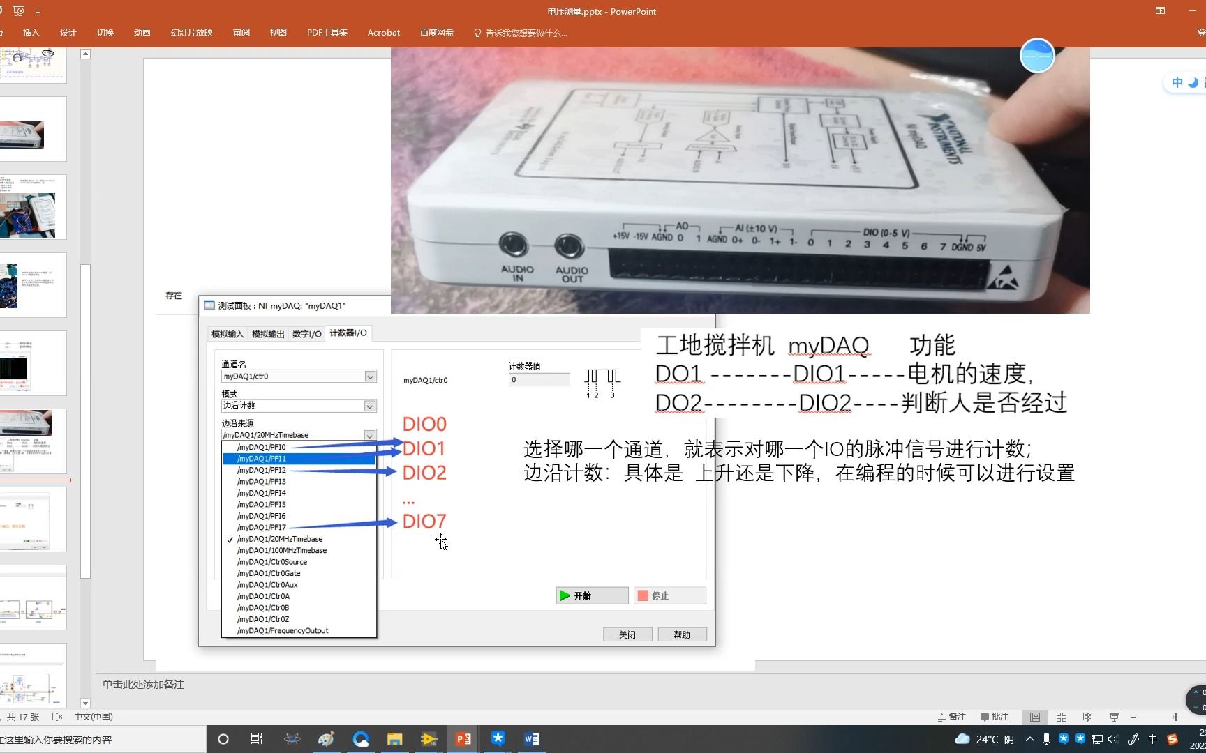Toggle the 备注 notes pane button
The height and width of the screenshot is (753, 1206).
click(x=952, y=717)
